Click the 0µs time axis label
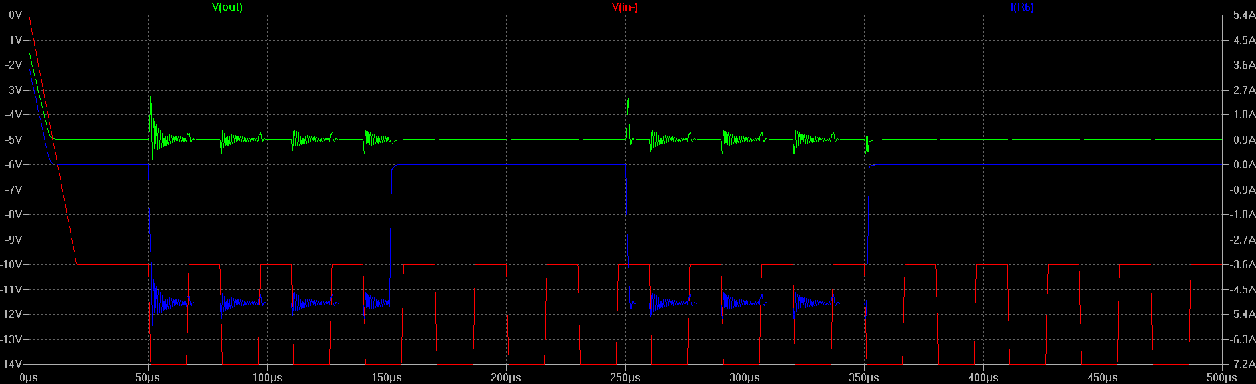Screen dimensions: 1256x384 coord(29,377)
